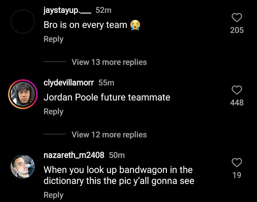Open clydevillamorr's profile picture story
This screenshot has width=257, height=202.
[x=23, y=94]
